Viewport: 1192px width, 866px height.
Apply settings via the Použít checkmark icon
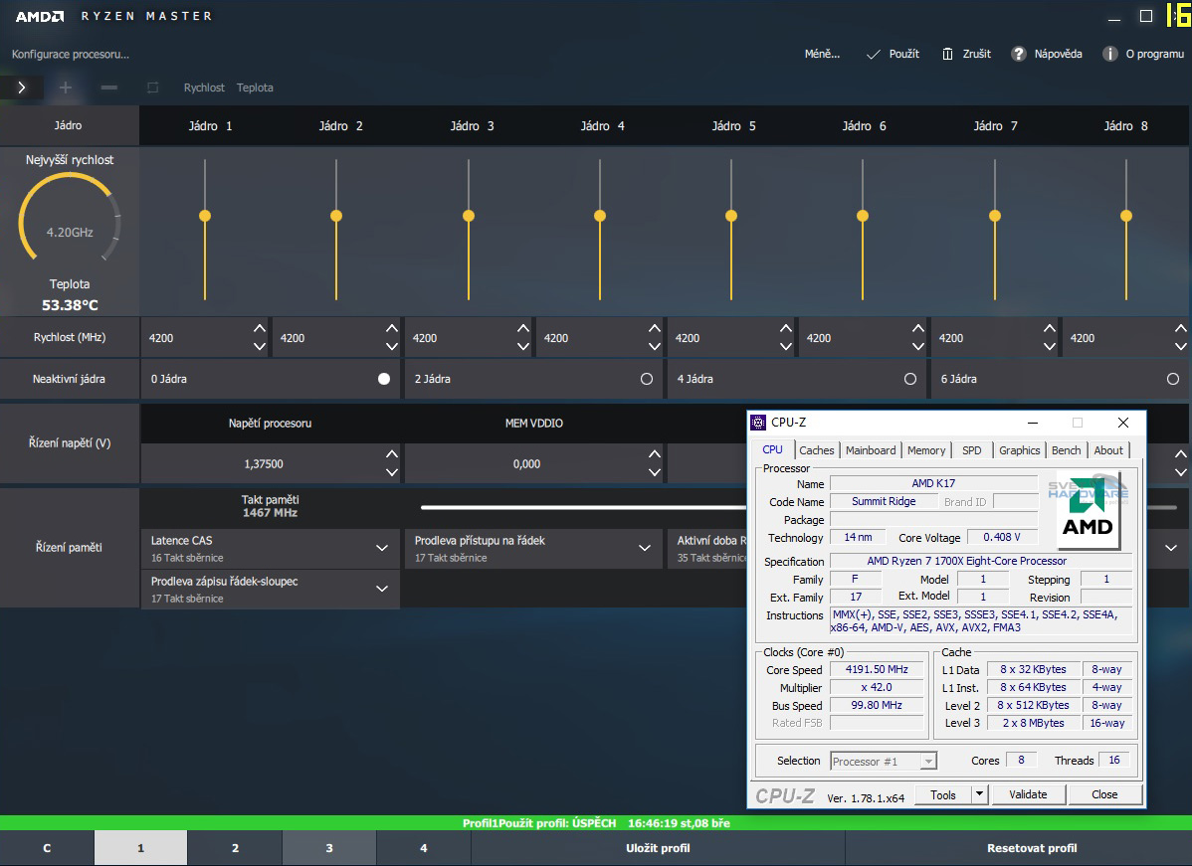click(872, 54)
